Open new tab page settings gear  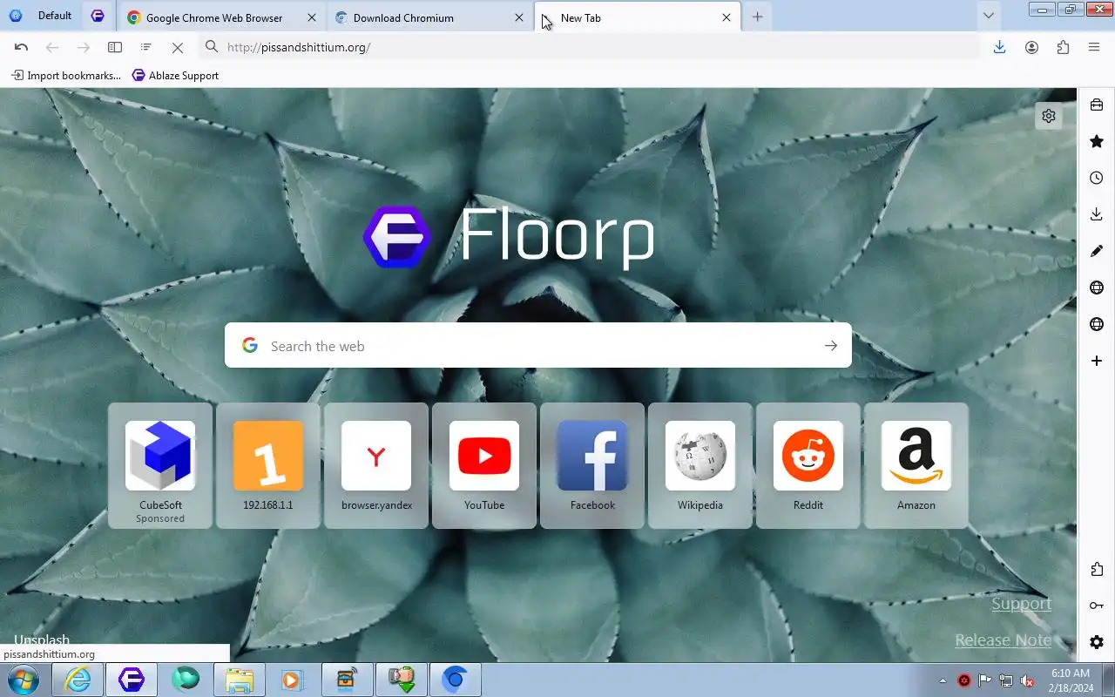(1049, 116)
